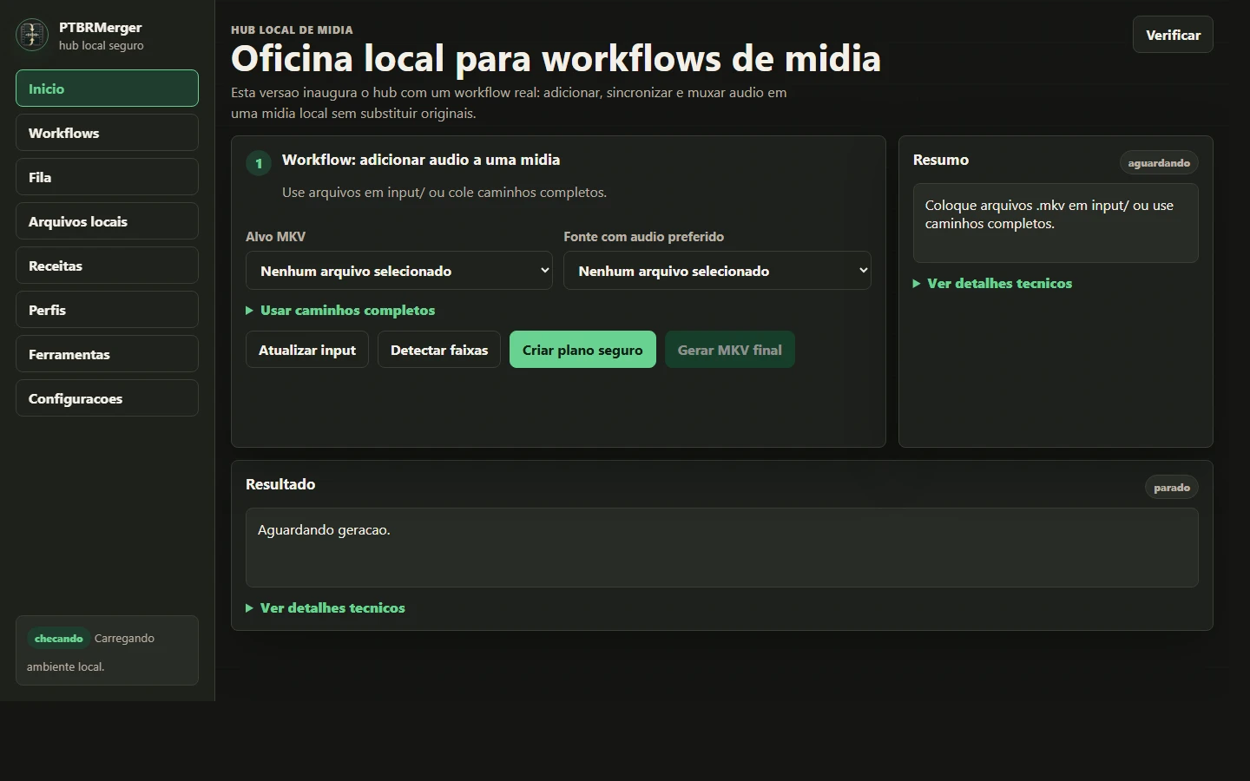The width and height of the screenshot is (1250, 781).
Task: Click Criar plano seguro
Action: point(582,350)
